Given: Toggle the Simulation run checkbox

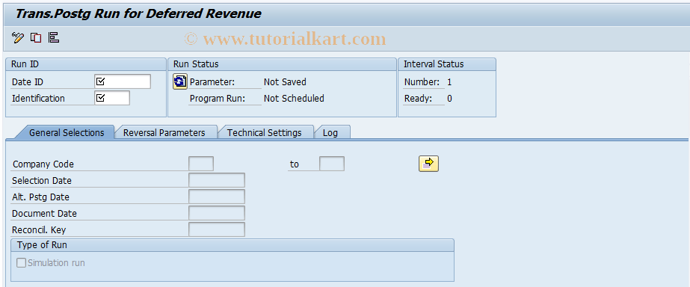Looking at the screenshot, I should pos(21,263).
